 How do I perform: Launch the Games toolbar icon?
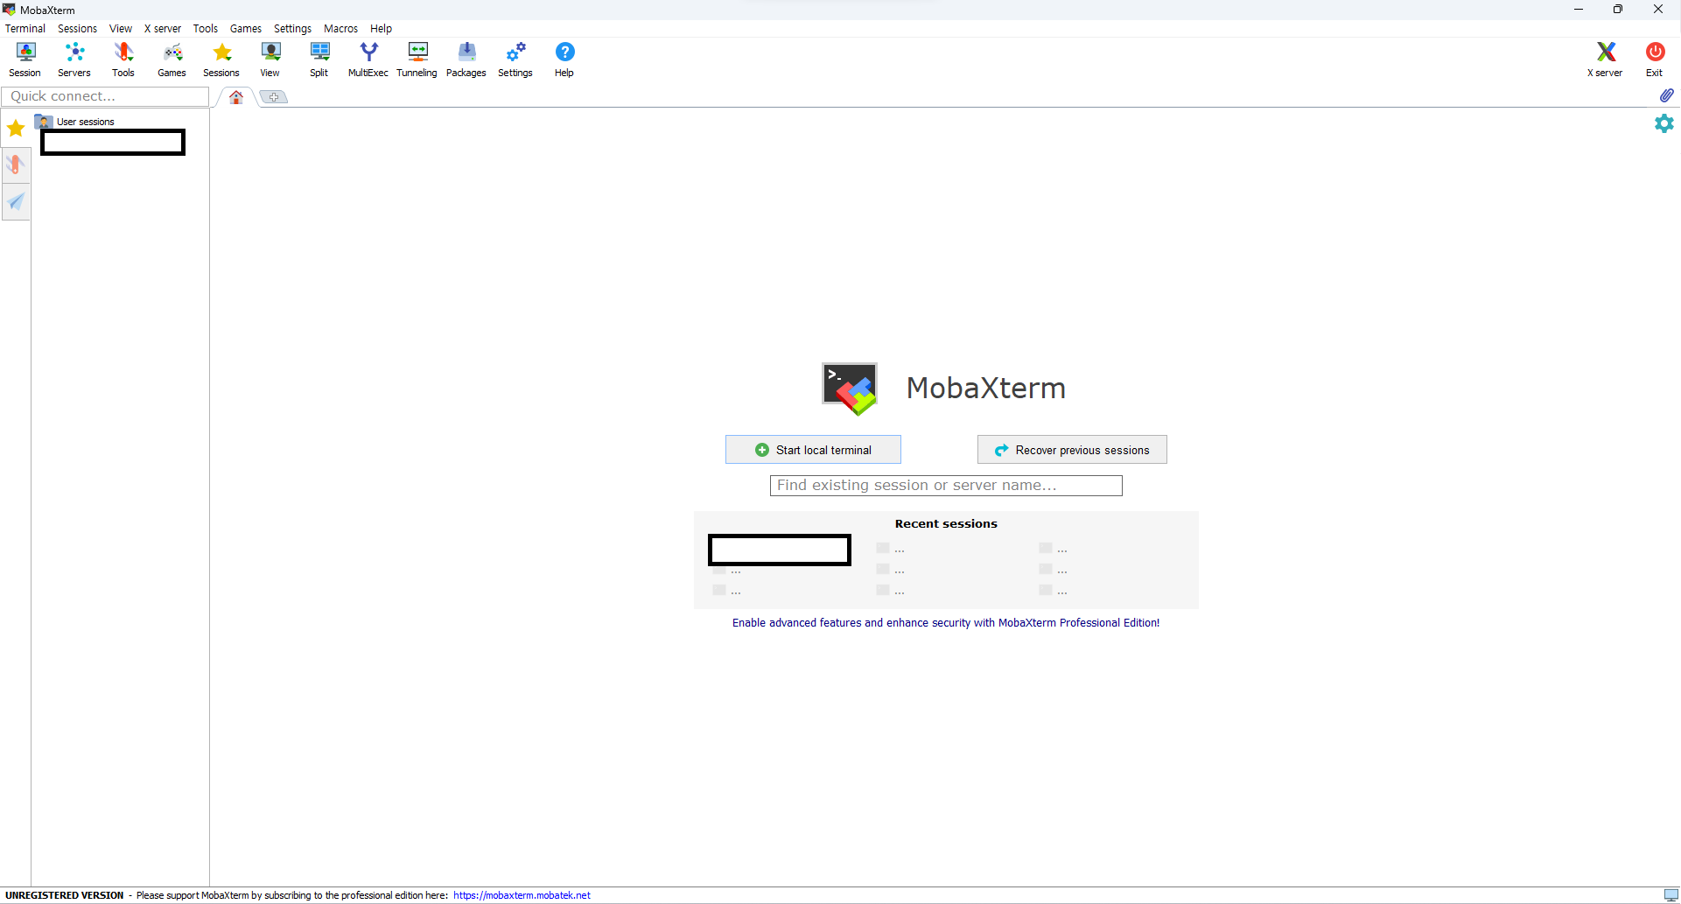click(172, 60)
